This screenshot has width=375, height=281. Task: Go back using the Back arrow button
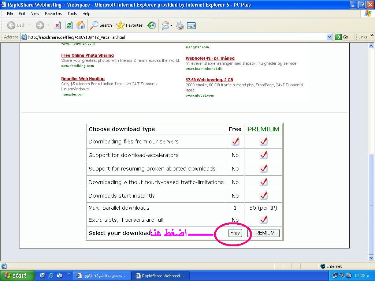11,25
